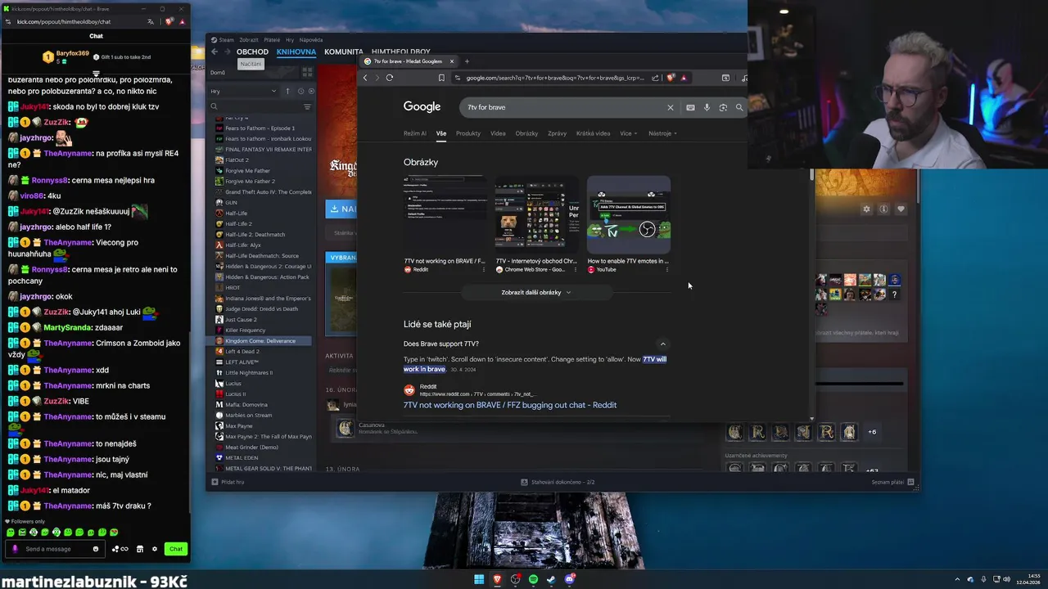The height and width of the screenshot is (589, 1048).
Task: Go forward in the Google browser window
Action: (x=377, y=78)
